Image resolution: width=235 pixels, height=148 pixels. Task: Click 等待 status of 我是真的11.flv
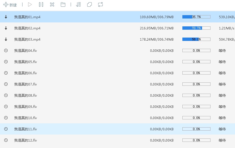[222, 129]
